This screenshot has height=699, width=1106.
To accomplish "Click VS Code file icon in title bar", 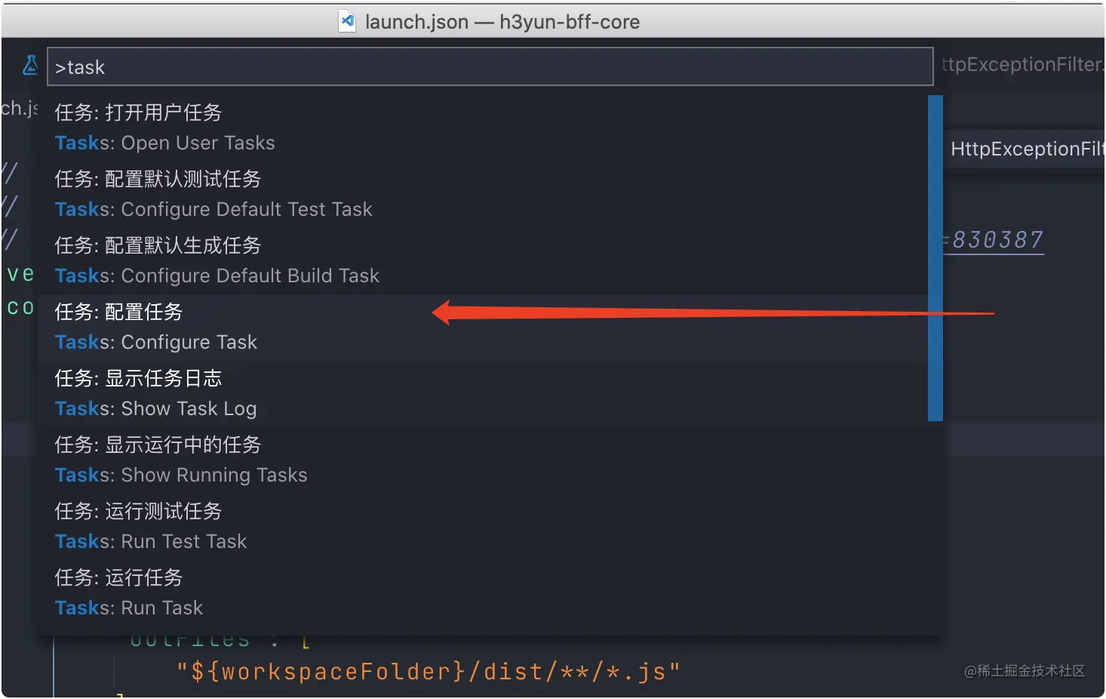I will [347, 21].
